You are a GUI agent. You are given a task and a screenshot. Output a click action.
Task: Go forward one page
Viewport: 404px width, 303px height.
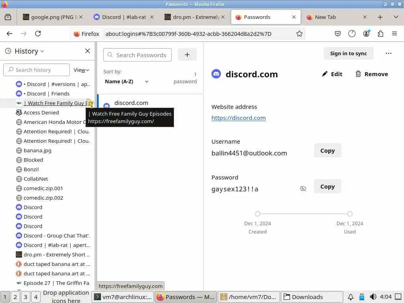click(x=24, y=34)
